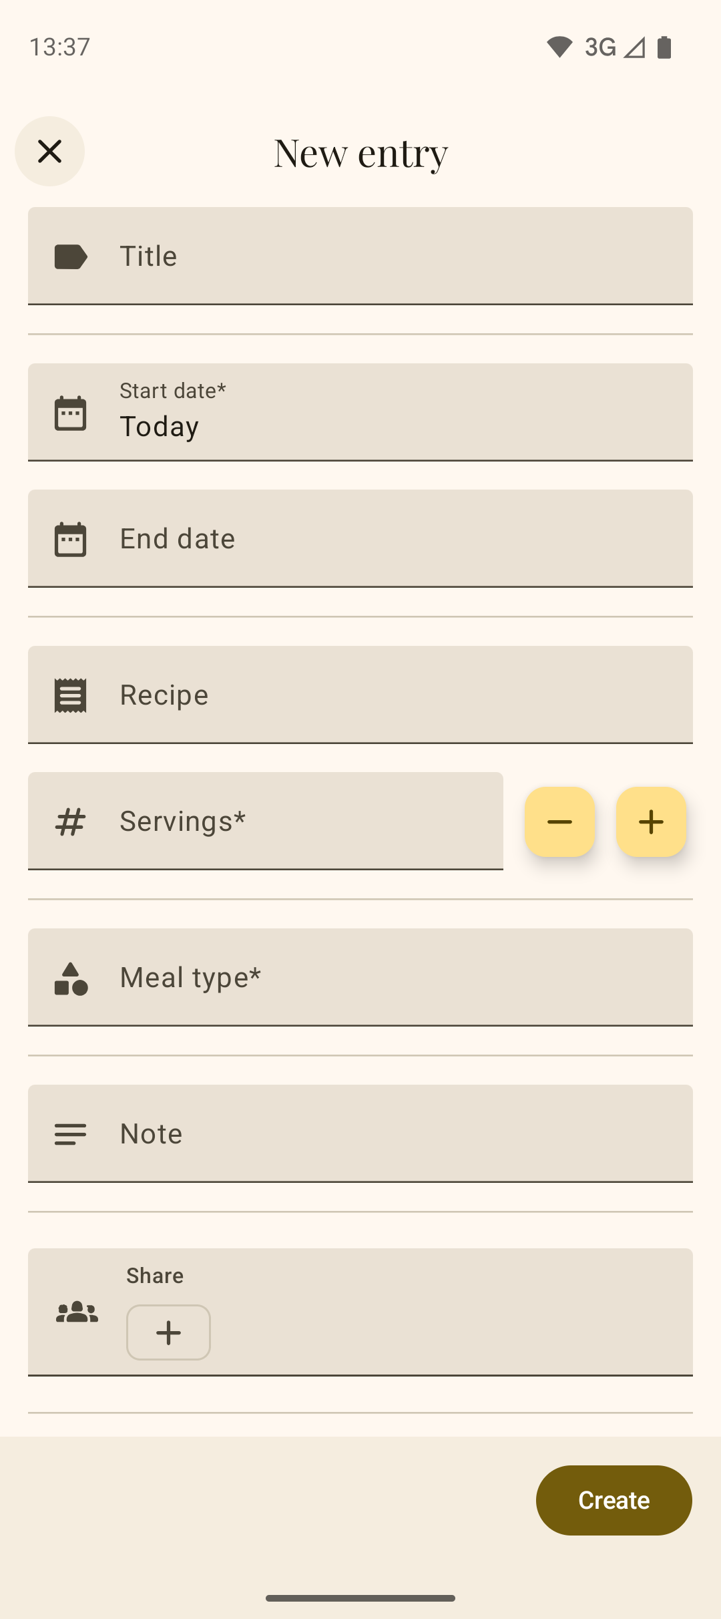This screenshot has height=1619, width=721.
Task: Open the Meal type selector
Action: 401,977
